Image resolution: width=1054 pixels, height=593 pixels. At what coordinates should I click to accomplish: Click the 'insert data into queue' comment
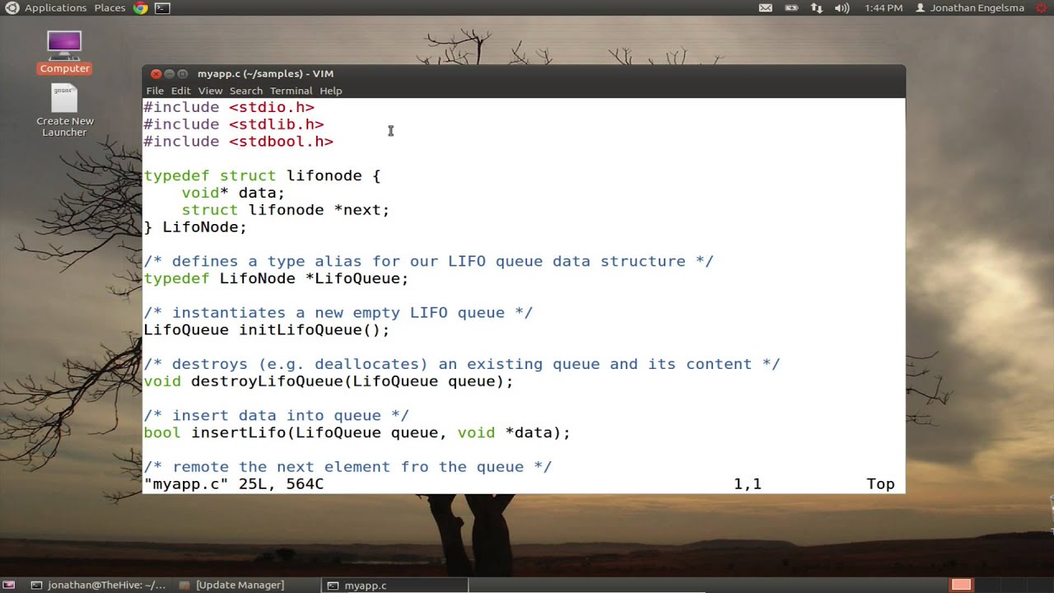276,416
